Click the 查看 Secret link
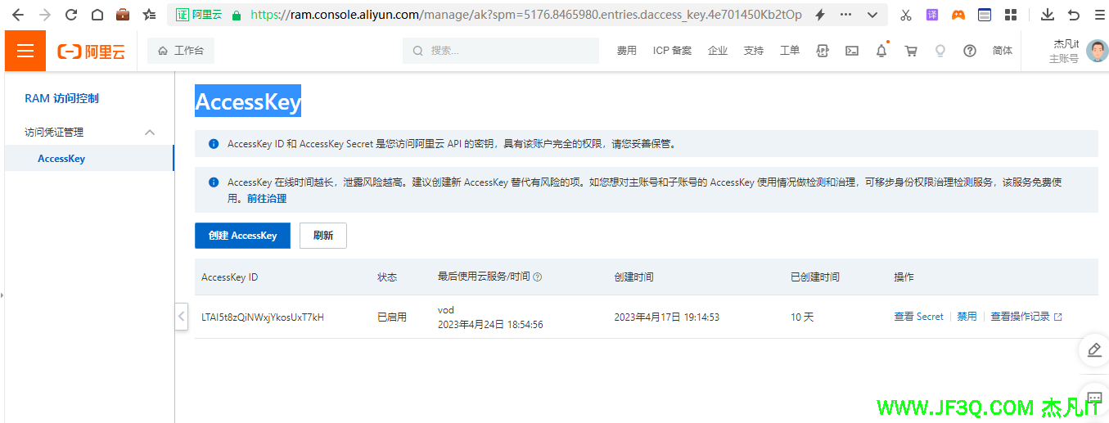 (x=918, y=317)
